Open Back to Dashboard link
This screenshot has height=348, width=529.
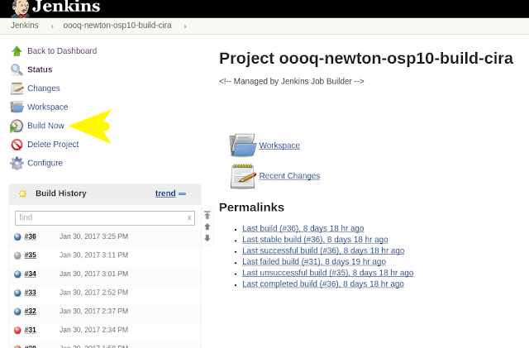tap(62, 51)
